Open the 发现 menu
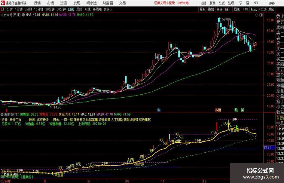 coord(77,3)
